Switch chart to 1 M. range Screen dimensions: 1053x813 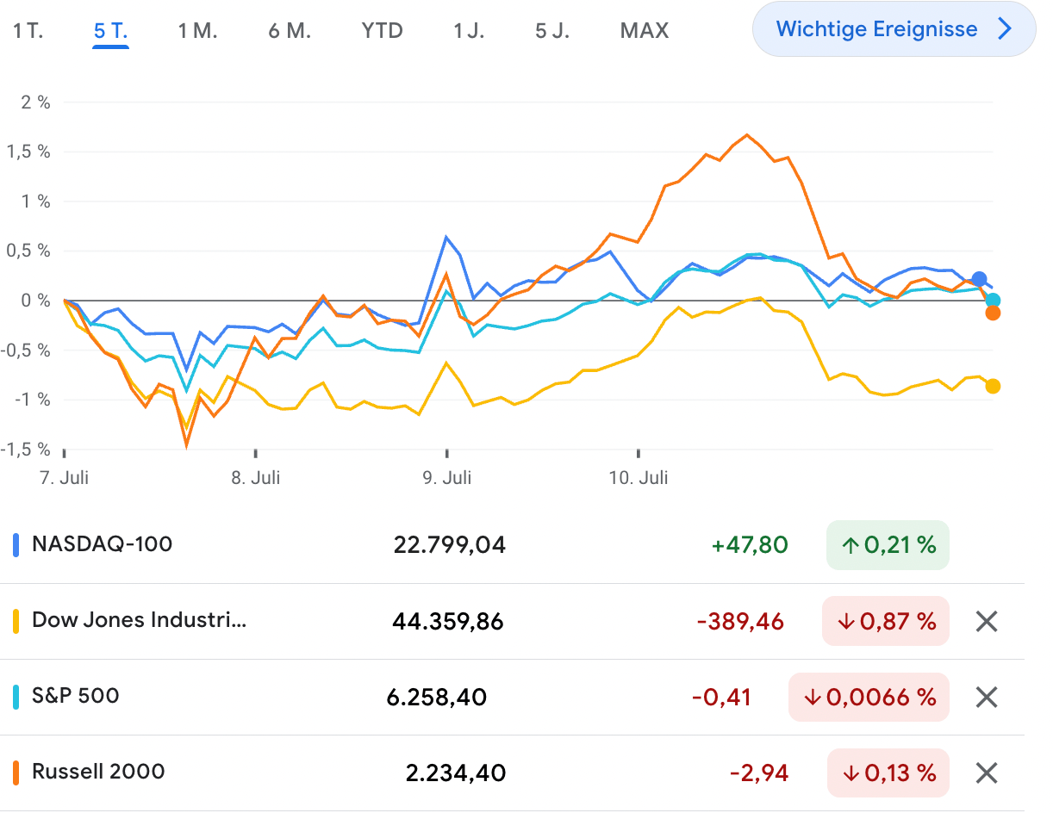(x=197, y=30)
